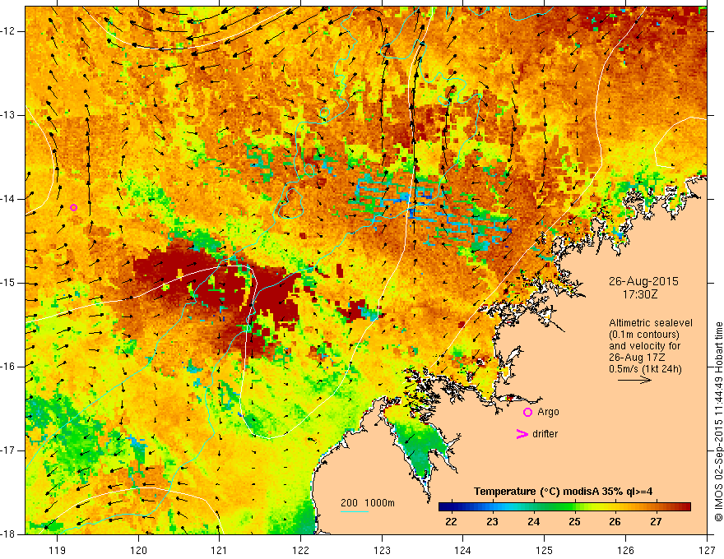Click the 'Temperature (°C) modisA 35% ql>=4' title
This screenshot has height=559, width=724.
pos(563,492)
